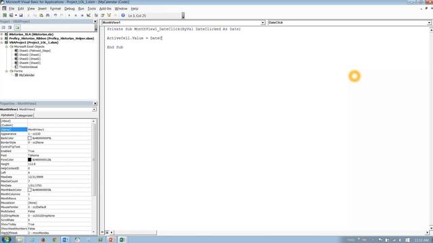
Task: Open the MonthView1 object dropdown
Action: point(263,22)
